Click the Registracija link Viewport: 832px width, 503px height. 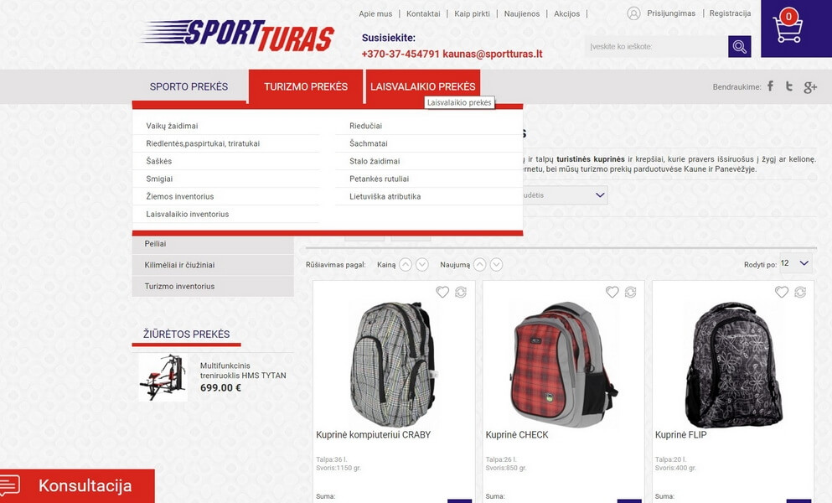[x=730, y=13]
